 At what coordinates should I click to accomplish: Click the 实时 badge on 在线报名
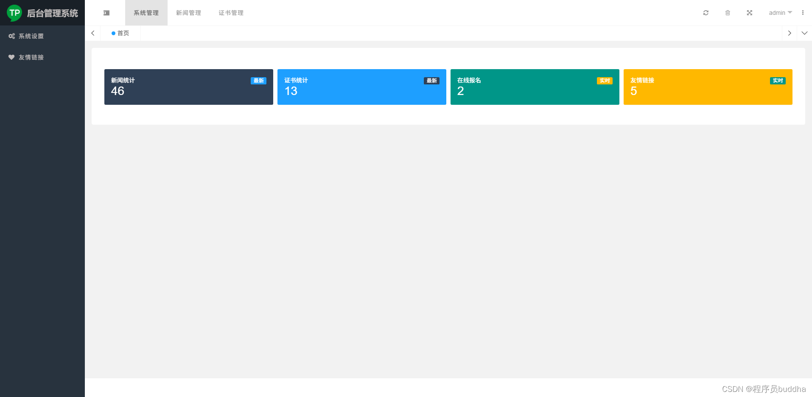tap(605, 81)
